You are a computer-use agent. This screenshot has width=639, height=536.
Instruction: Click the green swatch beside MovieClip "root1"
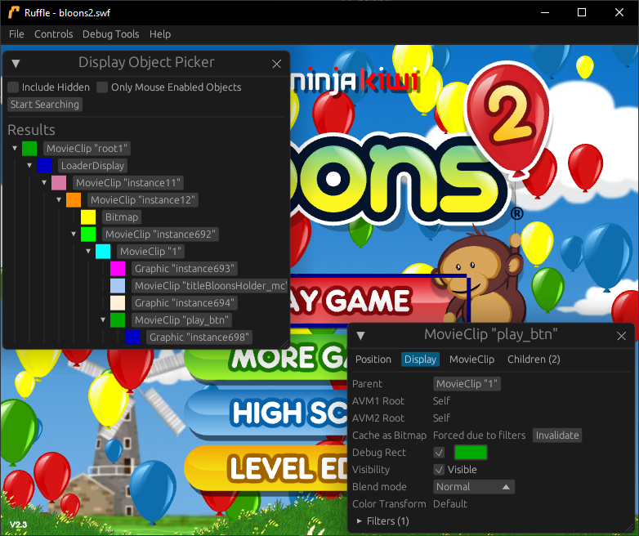coord(29,149)
